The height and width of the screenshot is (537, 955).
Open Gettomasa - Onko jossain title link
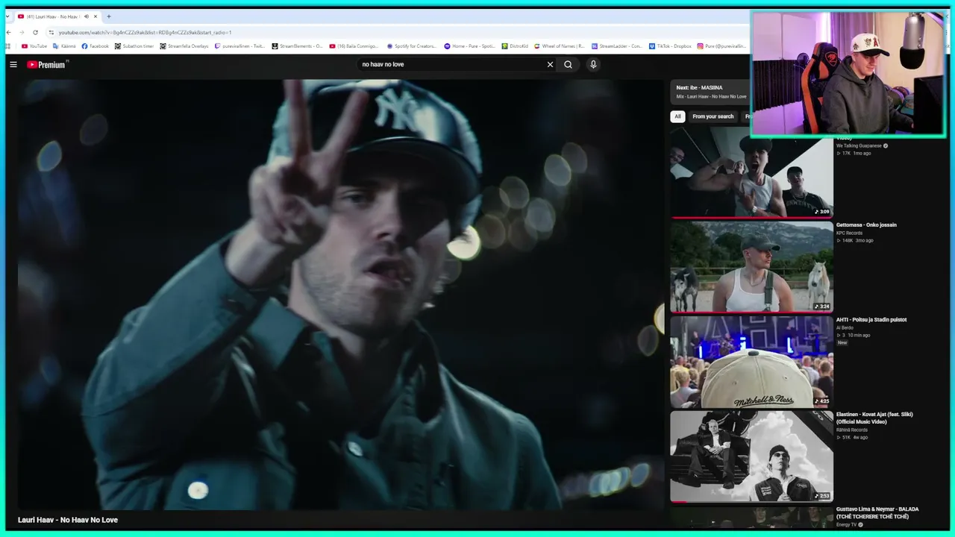[x=866, y=225]
